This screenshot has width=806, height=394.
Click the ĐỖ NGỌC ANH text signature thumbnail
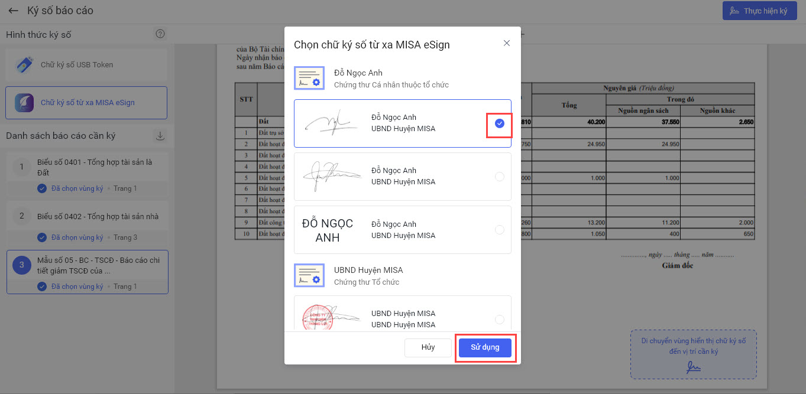(328, 230)
